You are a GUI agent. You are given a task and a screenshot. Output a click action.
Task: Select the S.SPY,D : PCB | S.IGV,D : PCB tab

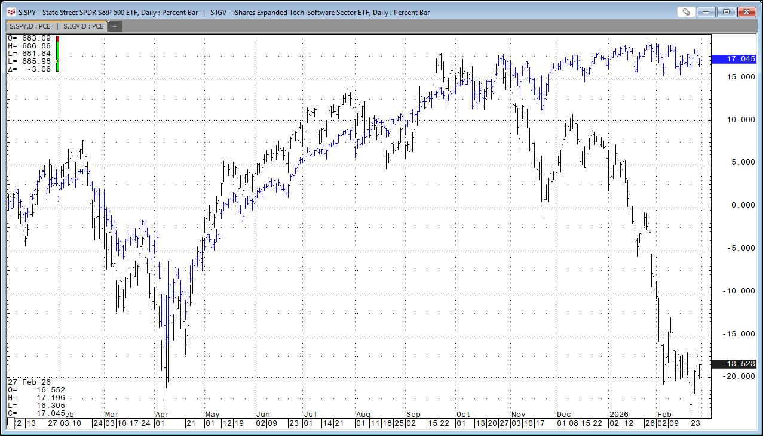[56, 26]
